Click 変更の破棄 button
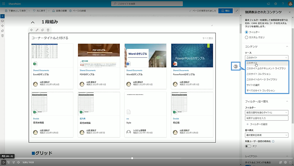Screen dimensions: 294x166 pos(59,11)
